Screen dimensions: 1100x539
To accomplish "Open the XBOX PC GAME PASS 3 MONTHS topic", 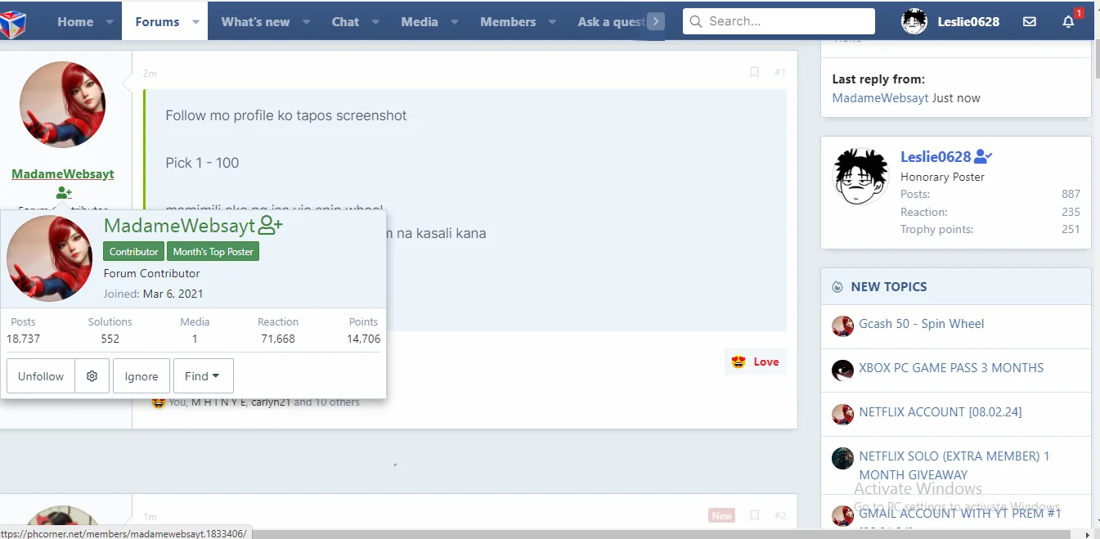I will tap(951, 368).
